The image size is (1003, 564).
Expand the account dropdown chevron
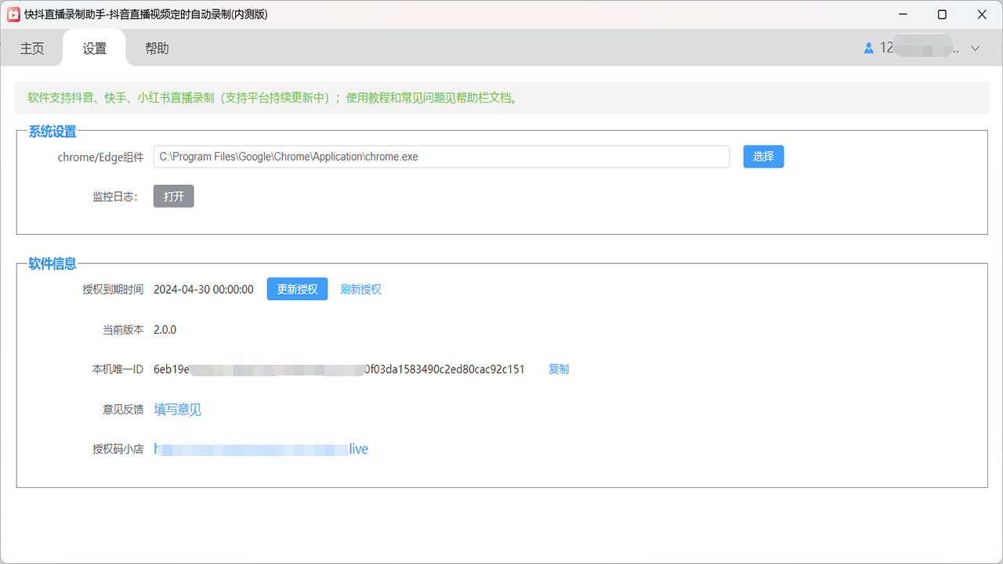(976, 49)
